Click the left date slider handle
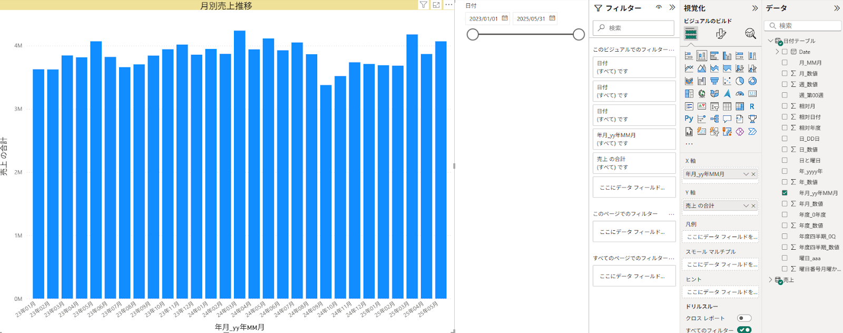The image size is (843, 333). [x=473, y=34]
